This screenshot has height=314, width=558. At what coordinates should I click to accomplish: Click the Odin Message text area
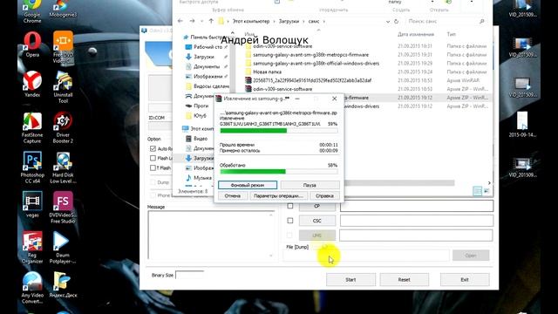pyautogui.click(x=211, y=235)
